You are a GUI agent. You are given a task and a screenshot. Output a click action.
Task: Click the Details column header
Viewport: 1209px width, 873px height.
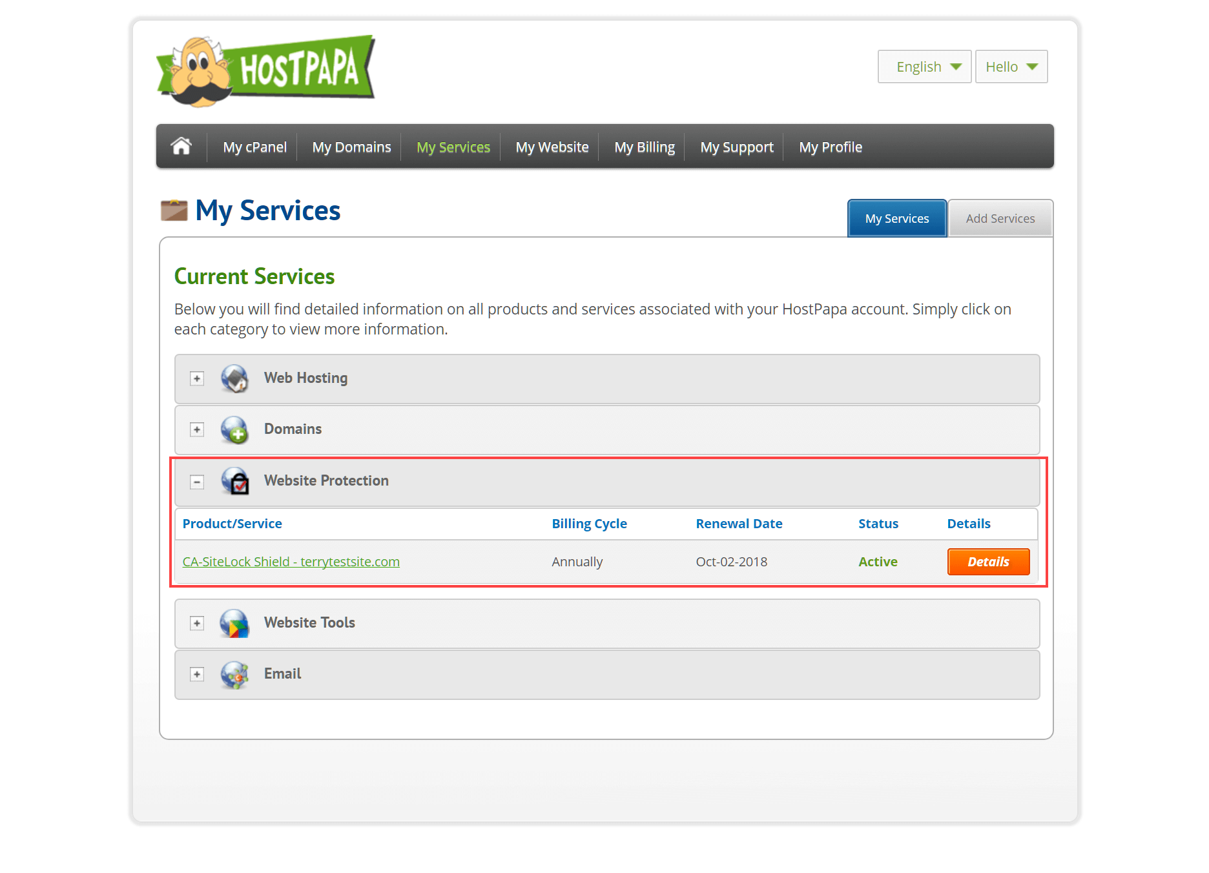tap(969, 524)
